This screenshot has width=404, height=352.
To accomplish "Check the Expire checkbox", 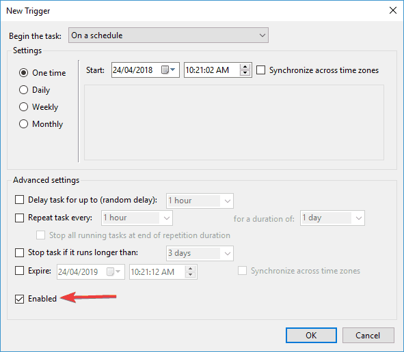I will click(19, 271).
